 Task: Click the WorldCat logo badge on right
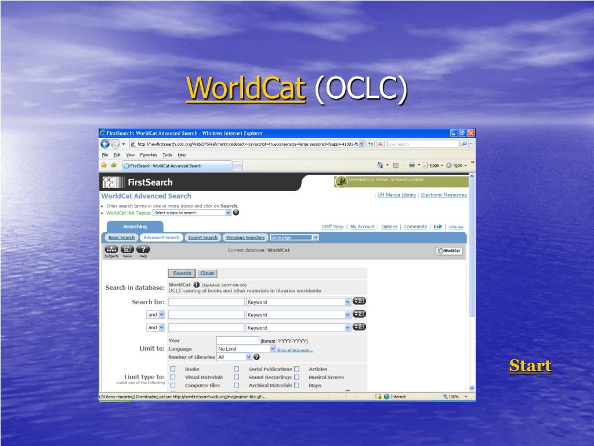tap(449, 251)
